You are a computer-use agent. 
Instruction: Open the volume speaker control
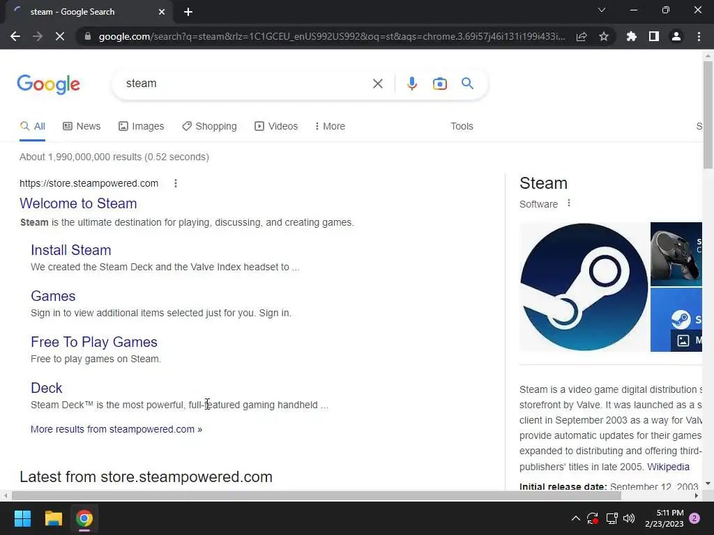[629, 518]
